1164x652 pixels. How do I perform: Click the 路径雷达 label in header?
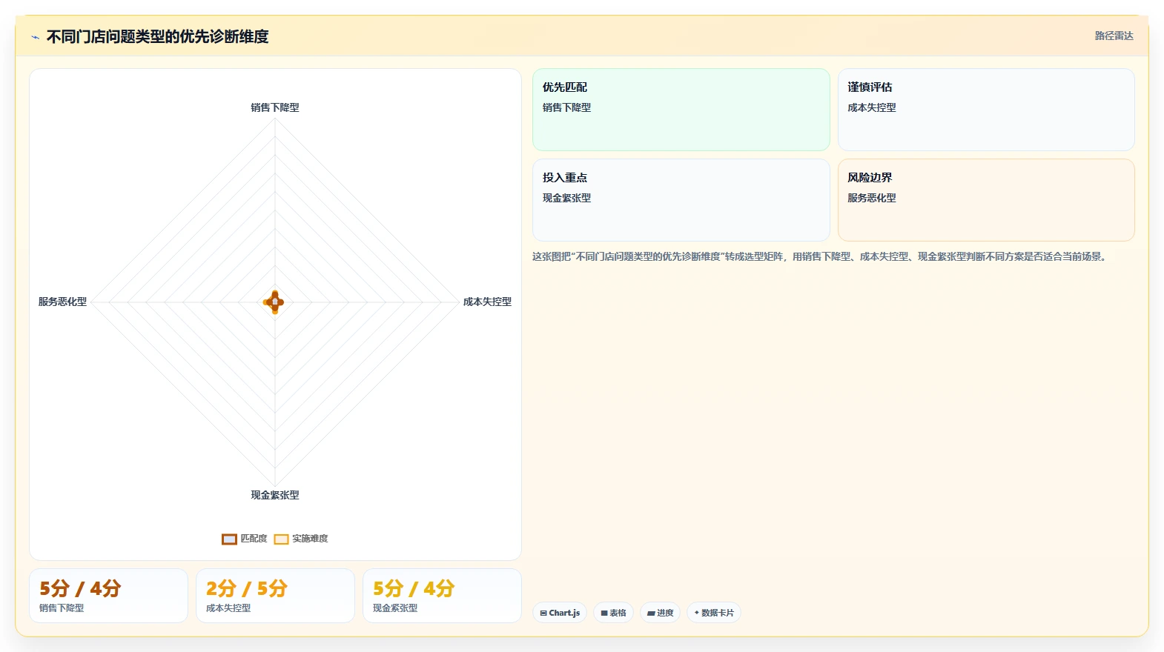click(x=1114, y=36)
